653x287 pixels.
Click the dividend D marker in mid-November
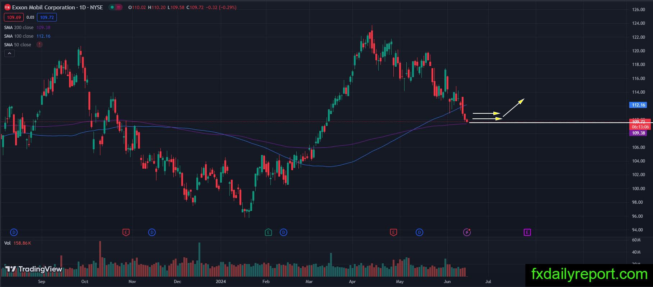pos(152,232)
